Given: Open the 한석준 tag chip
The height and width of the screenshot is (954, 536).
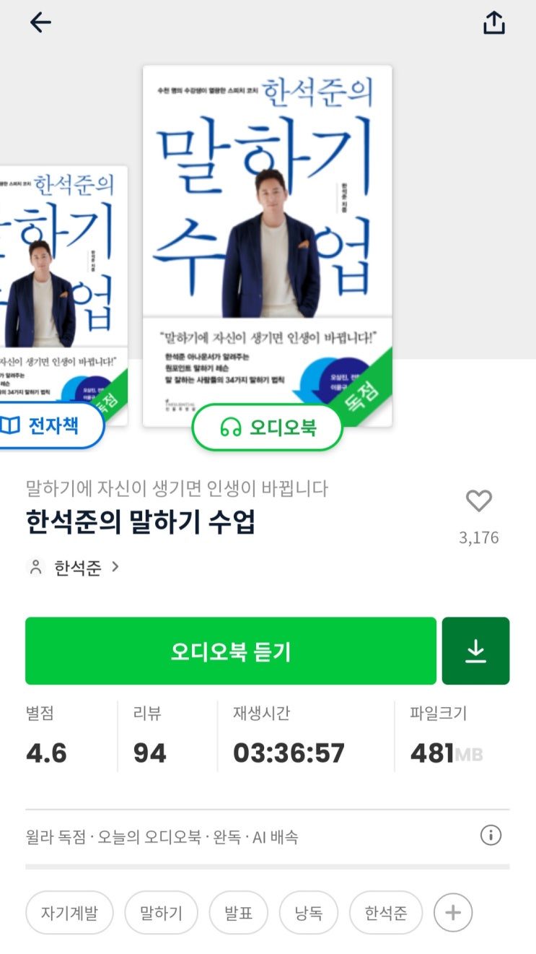Looking at the screenshot, I should pyautogui.click(x=386, y=913).
